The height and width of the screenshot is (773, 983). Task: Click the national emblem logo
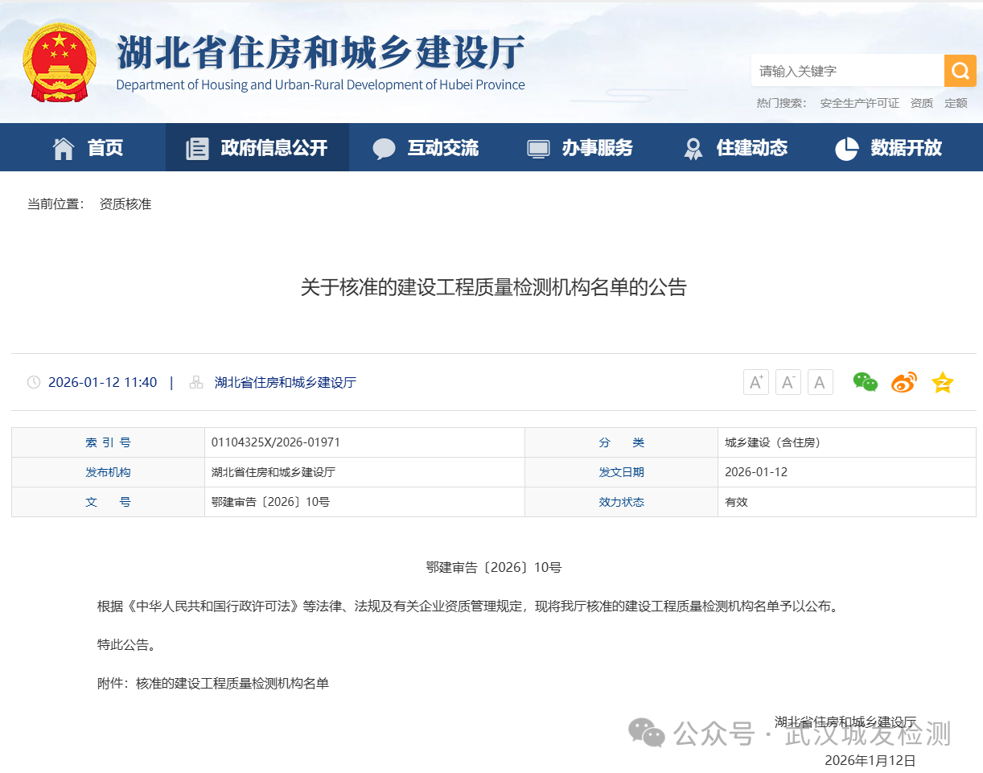[x=59, y=63]
